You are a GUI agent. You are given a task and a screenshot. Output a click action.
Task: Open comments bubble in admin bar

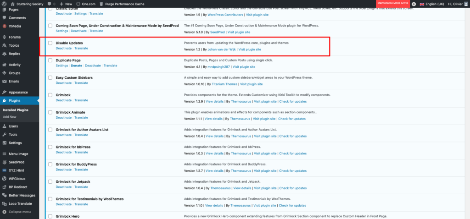point(49,4)
